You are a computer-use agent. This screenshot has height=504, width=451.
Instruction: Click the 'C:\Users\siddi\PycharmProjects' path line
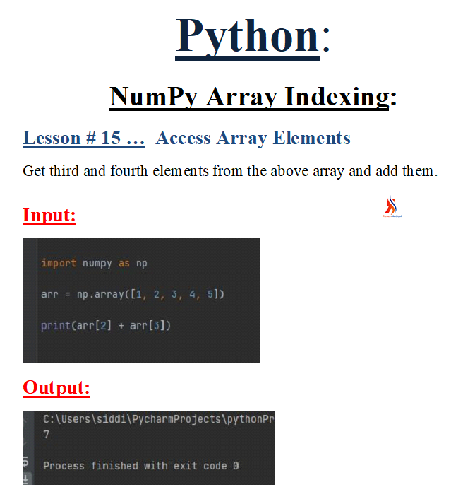(159, 418)
